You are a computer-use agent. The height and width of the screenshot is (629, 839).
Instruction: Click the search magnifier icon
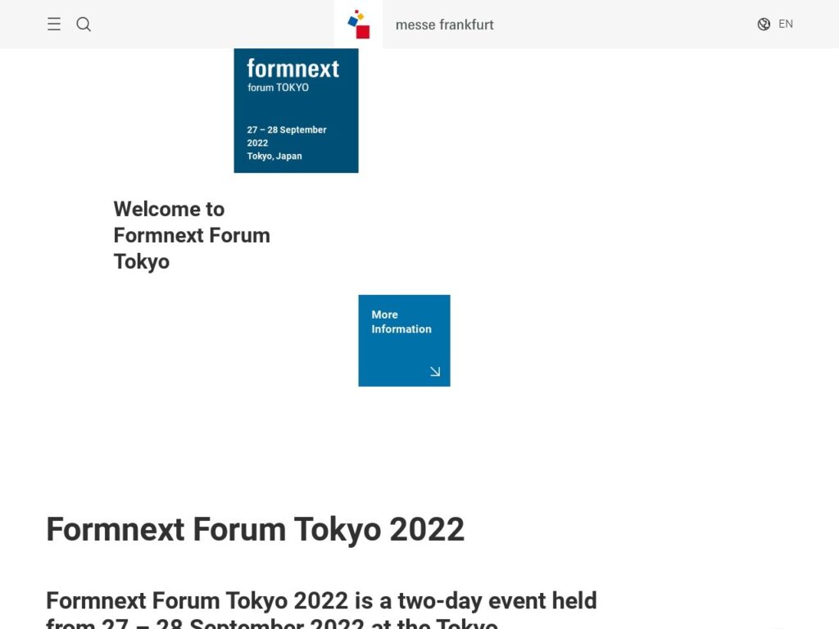point(84,25)
